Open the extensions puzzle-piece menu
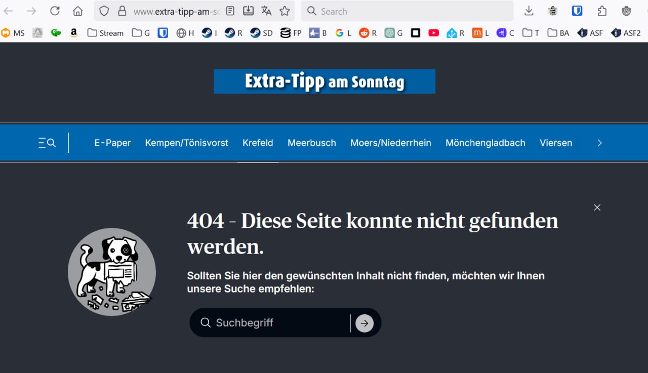Viewport: 648px width, 373px height. [x=602, y=11]
